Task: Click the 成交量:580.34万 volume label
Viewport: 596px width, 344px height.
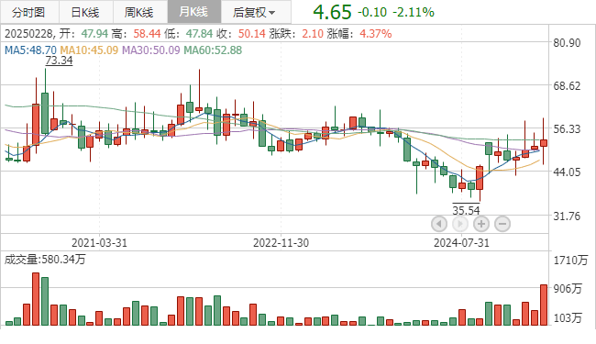Action: coord(45,260)
